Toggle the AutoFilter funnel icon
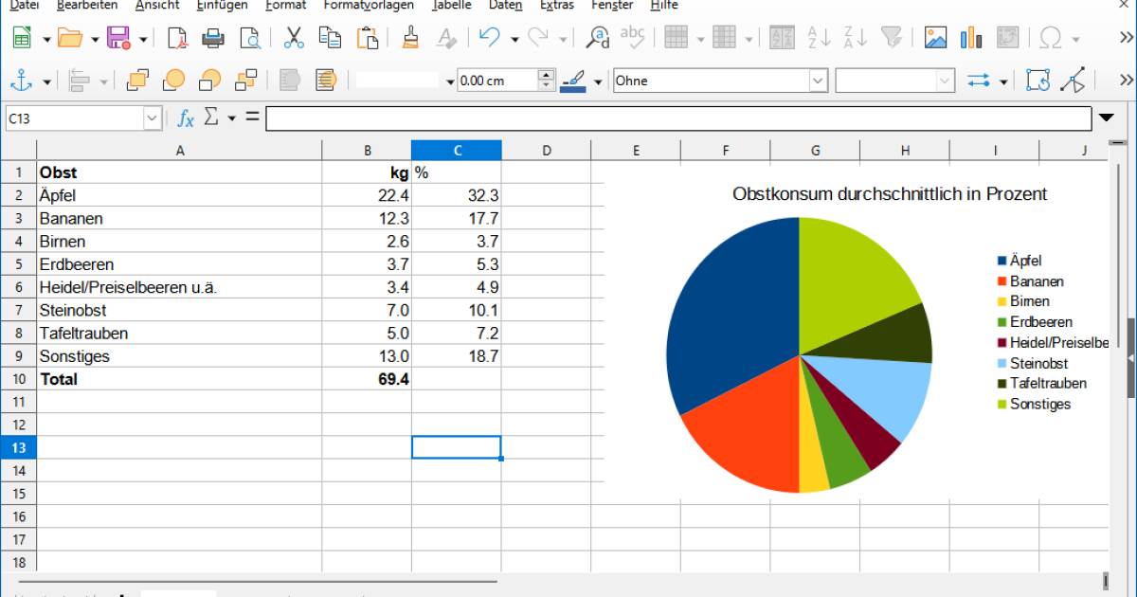 892,38
